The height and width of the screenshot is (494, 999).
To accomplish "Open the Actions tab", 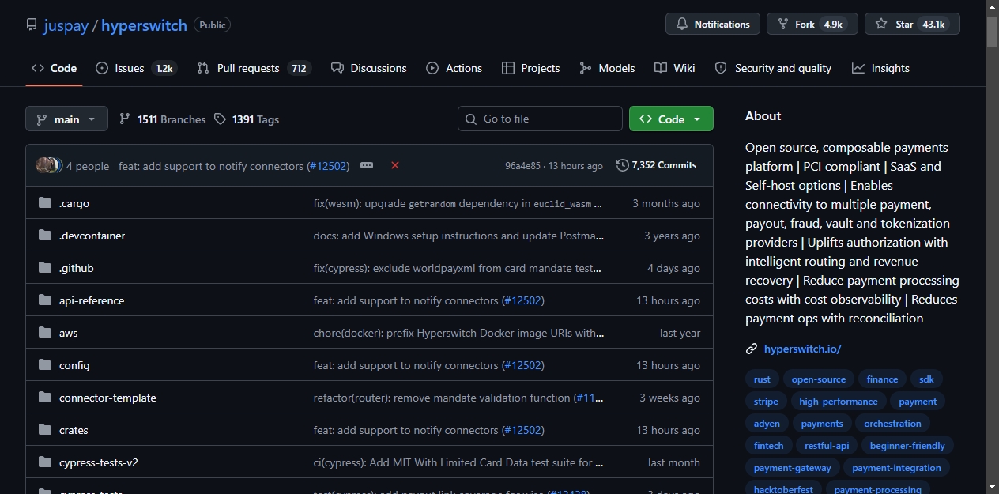I will tap(454, 68).
